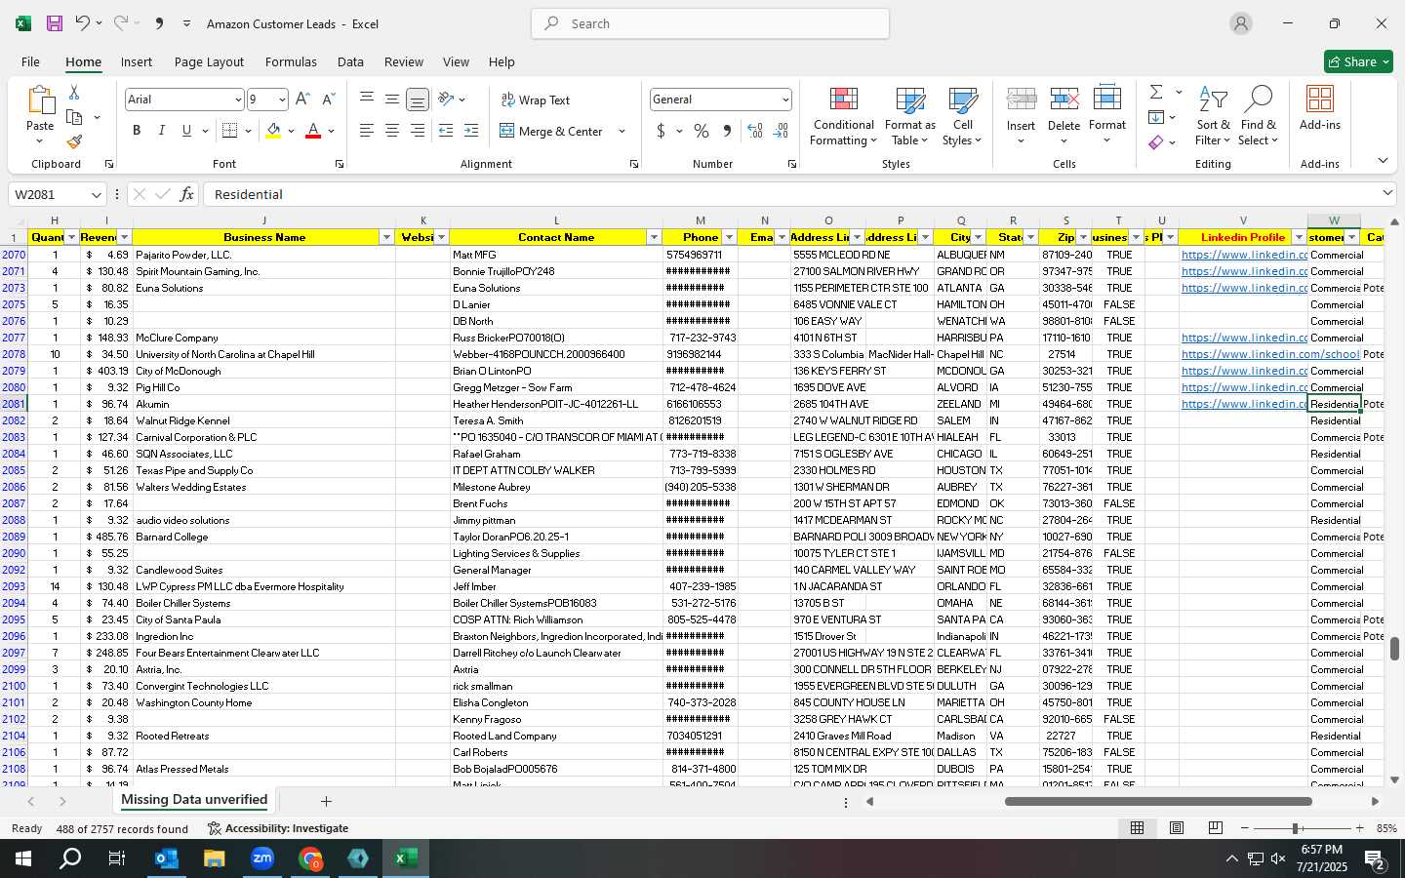1405x878 pixels.
Task: Toggle bold formatting
Action: pyautogui.click(x=137, y=131)
